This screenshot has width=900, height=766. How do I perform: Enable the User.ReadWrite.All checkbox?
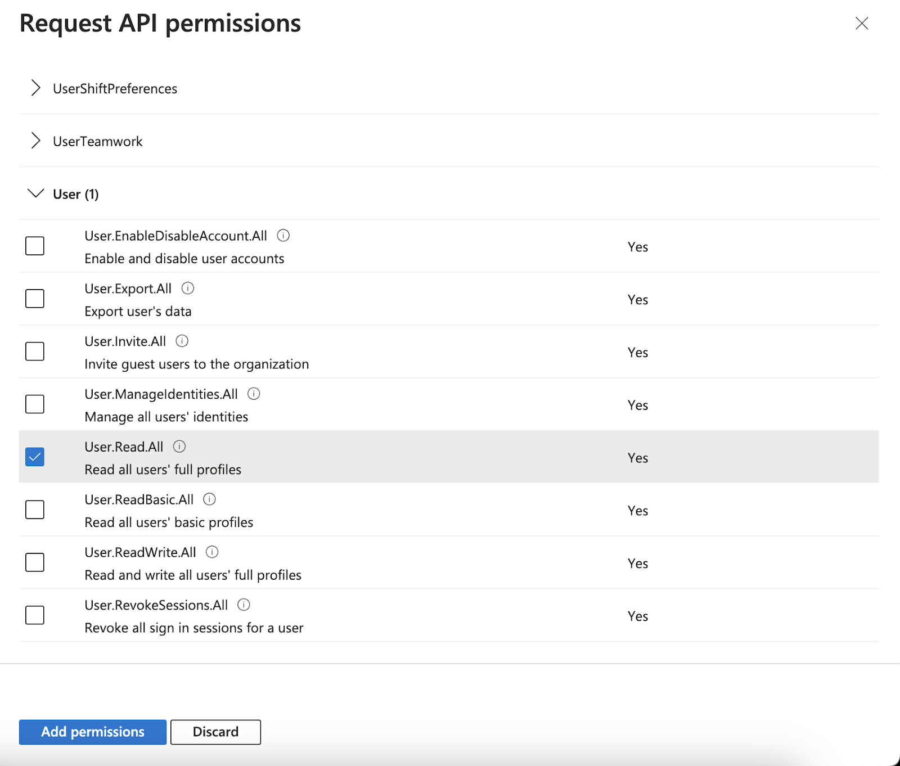35,562
